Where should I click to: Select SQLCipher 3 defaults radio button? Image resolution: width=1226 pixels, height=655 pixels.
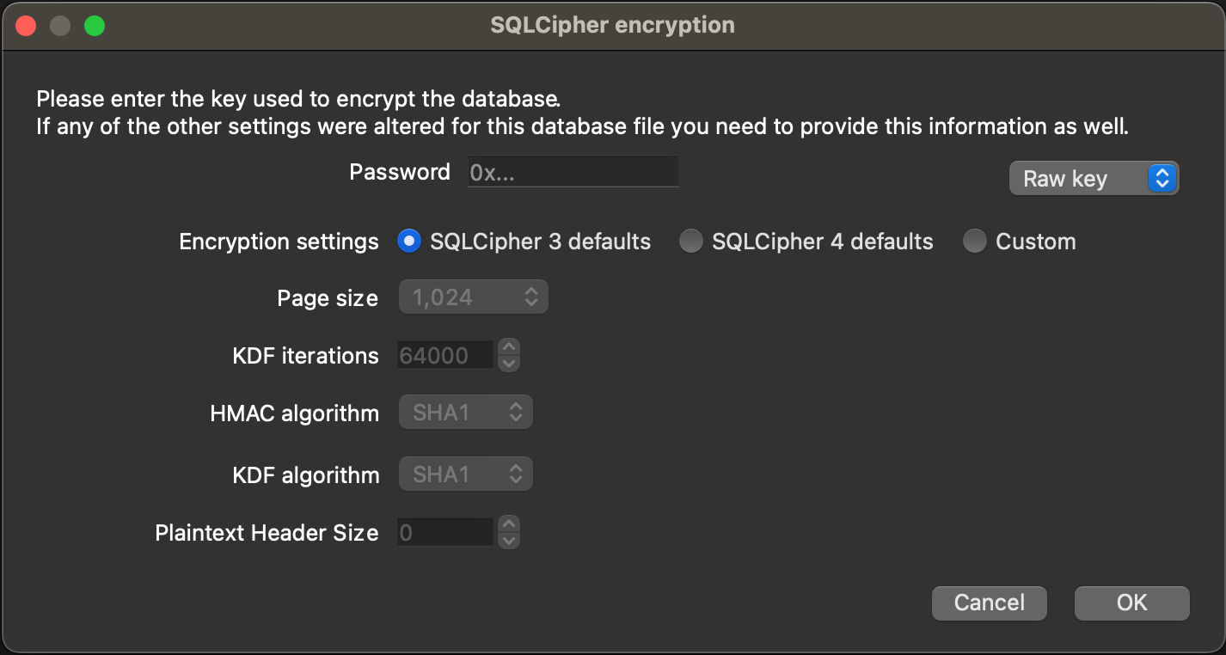coord(408,242)
